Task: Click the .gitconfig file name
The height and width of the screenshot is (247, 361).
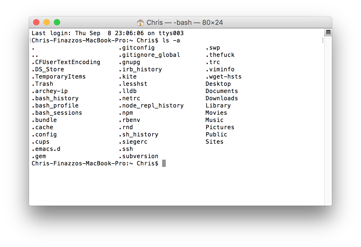Action: point(137,48)
